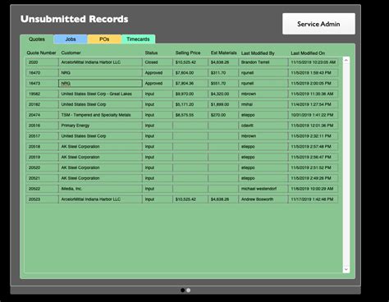Select the second page indicator dot
Screen dimensions: 389x302
click(189, 291)
